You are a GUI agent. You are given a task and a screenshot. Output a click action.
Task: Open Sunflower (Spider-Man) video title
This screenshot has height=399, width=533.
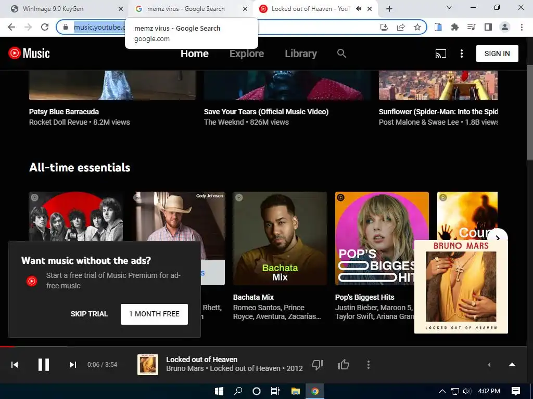tap(438, 112)
